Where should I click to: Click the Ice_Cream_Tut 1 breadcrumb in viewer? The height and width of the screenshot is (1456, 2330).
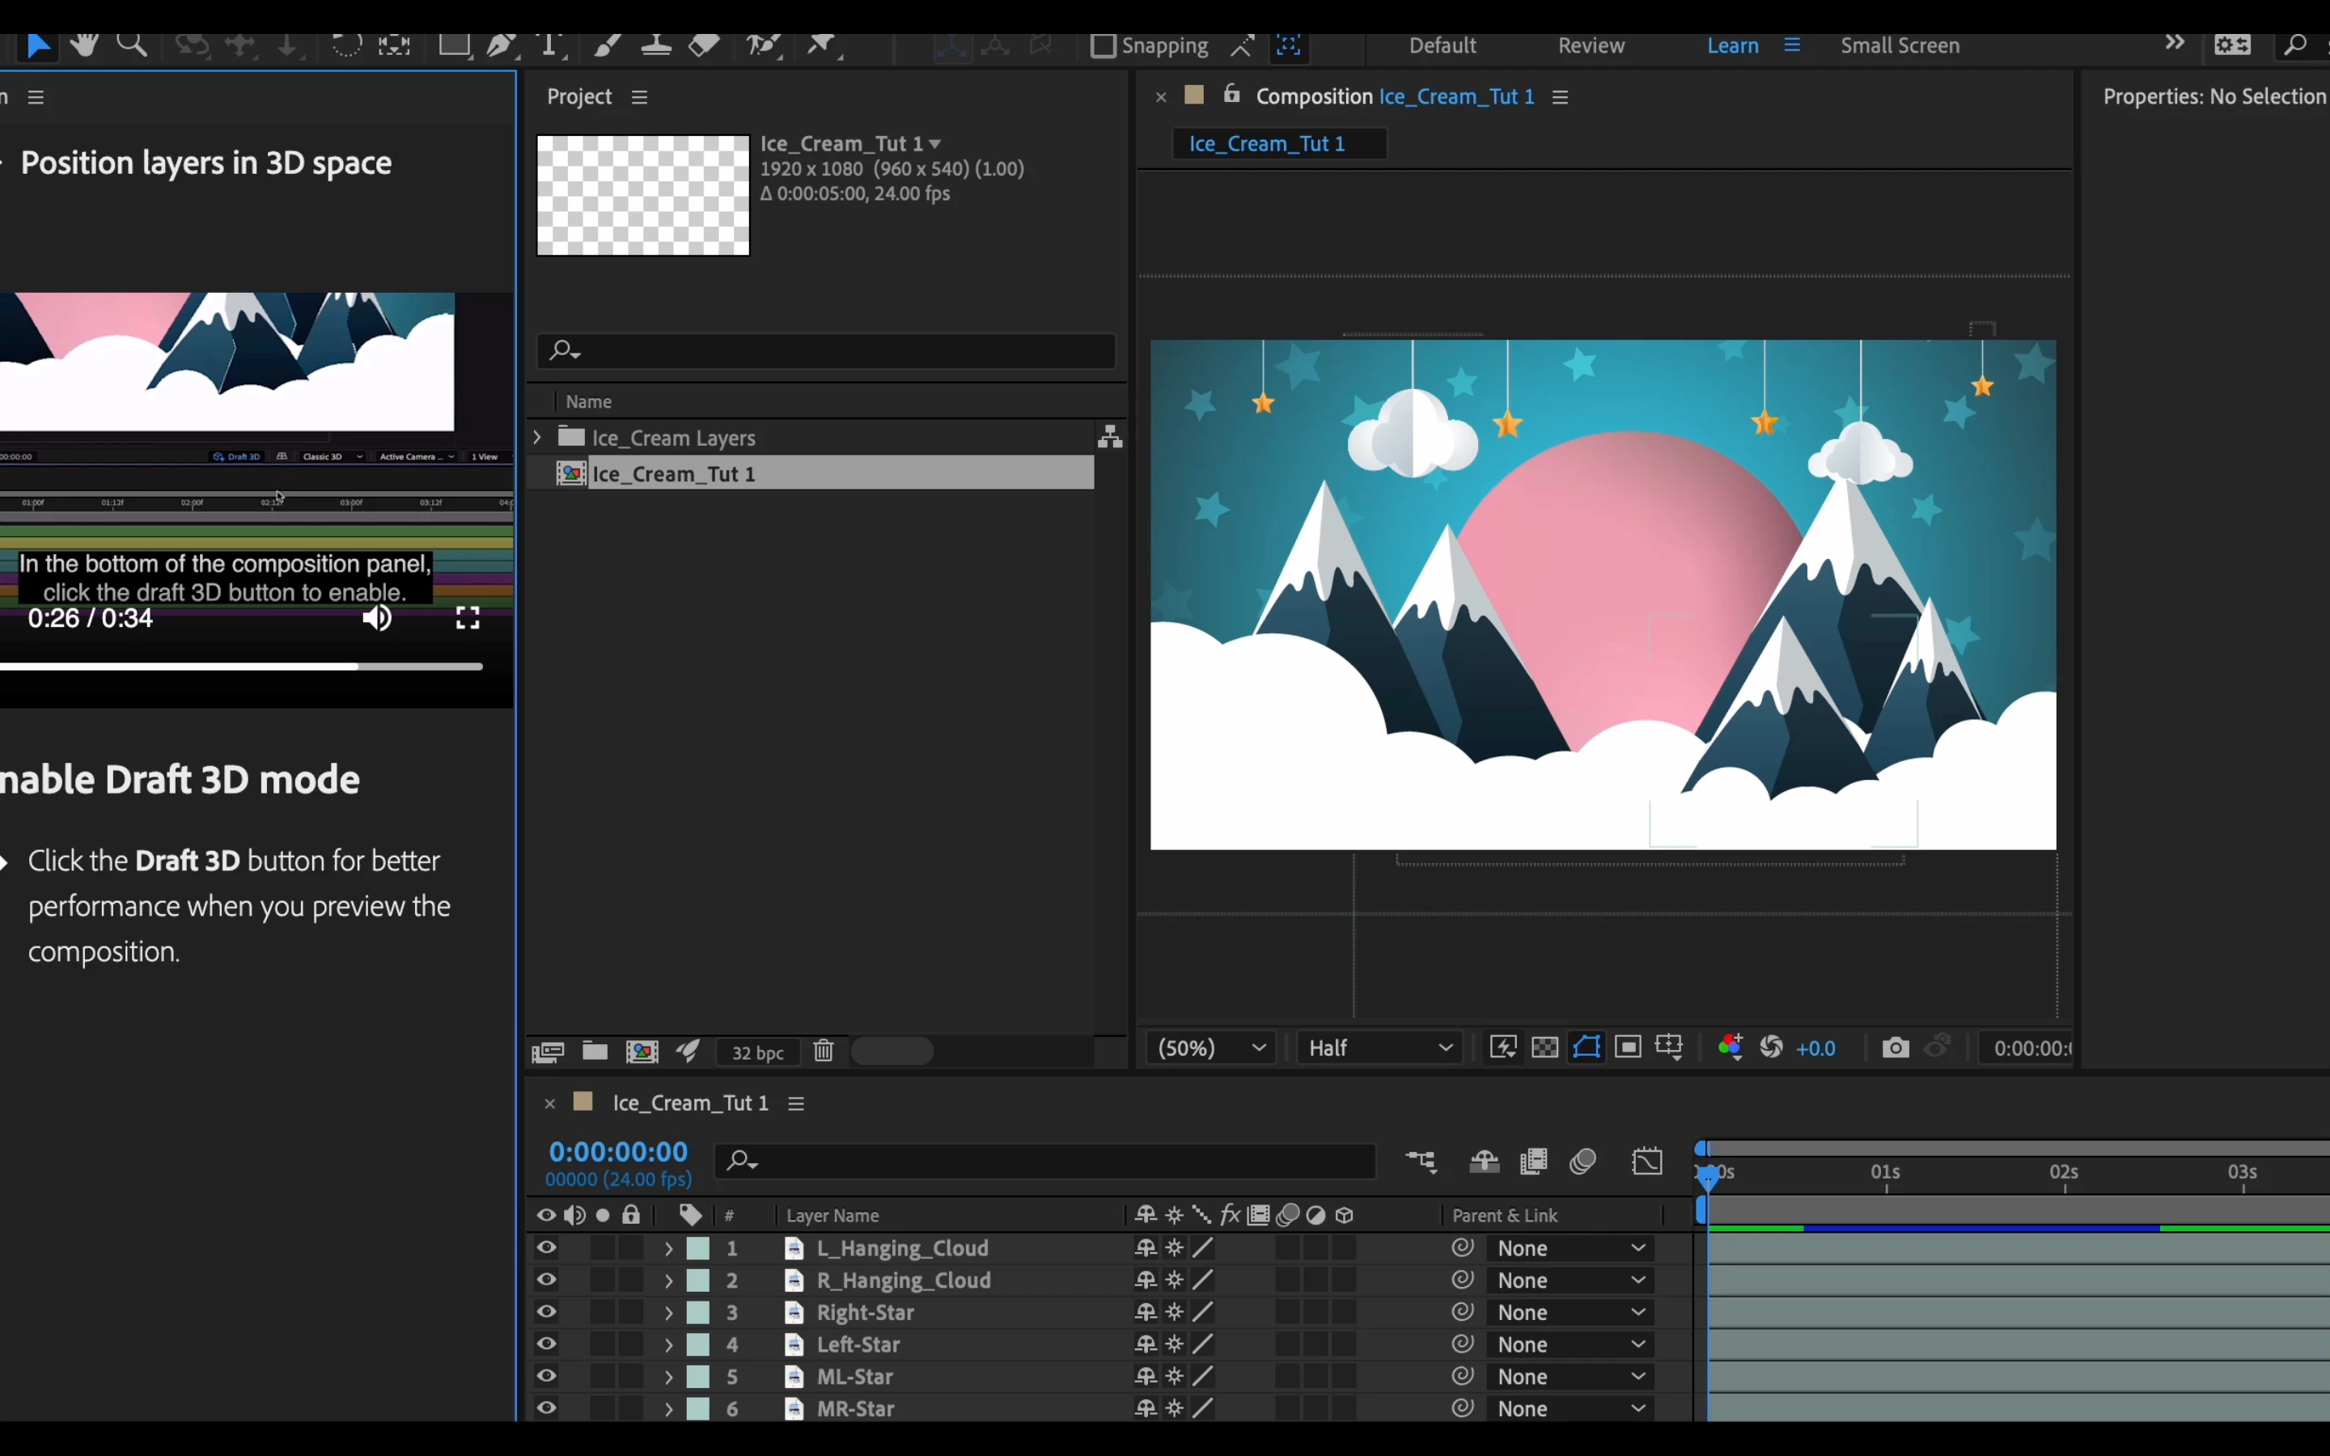click(1267, 143)
